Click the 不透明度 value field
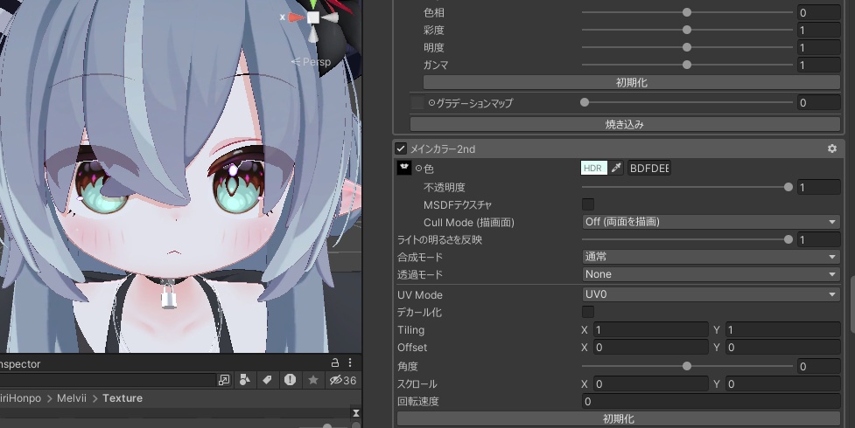855x428 pixels. pyautogui.click(x=818, y=187)
